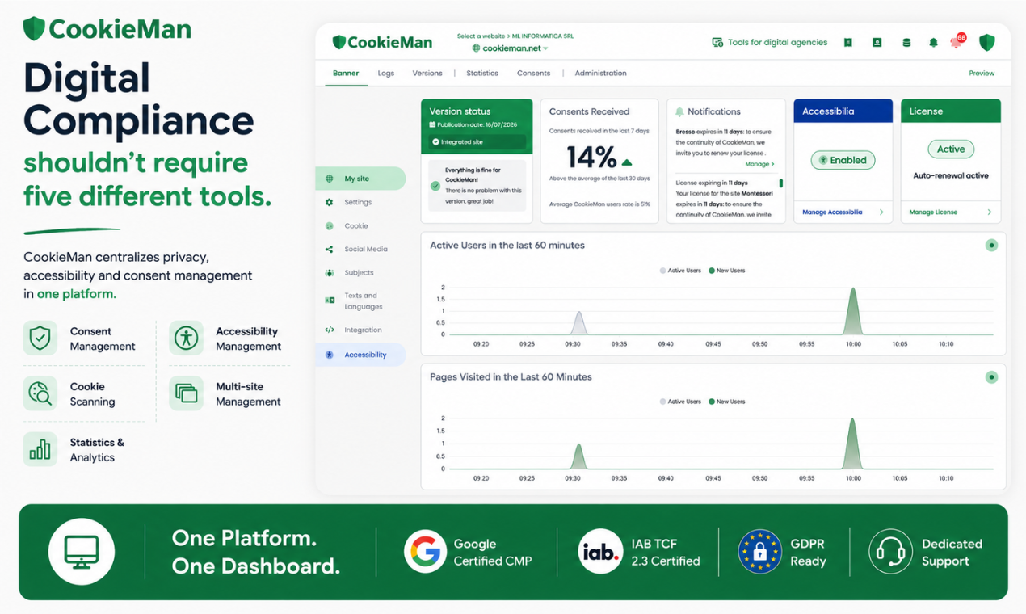Click the Accessibility sidebar icon

329,355
